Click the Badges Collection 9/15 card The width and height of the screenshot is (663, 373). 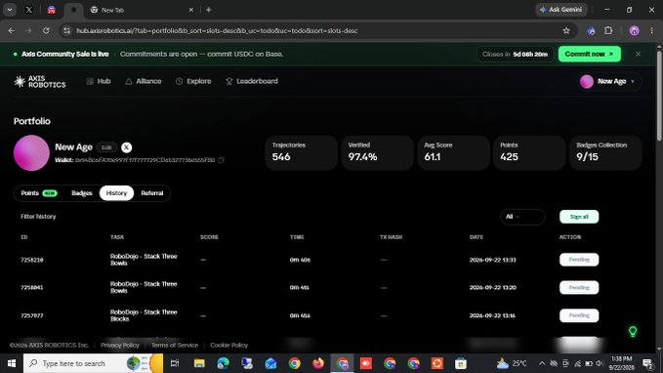click(605, 152)
